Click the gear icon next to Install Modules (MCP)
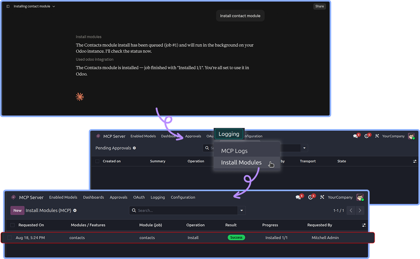Screen dimensions: 420x259 pos(75,211)
